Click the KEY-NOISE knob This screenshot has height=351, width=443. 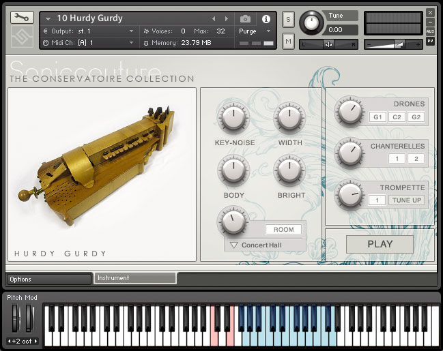click(233, 118)
